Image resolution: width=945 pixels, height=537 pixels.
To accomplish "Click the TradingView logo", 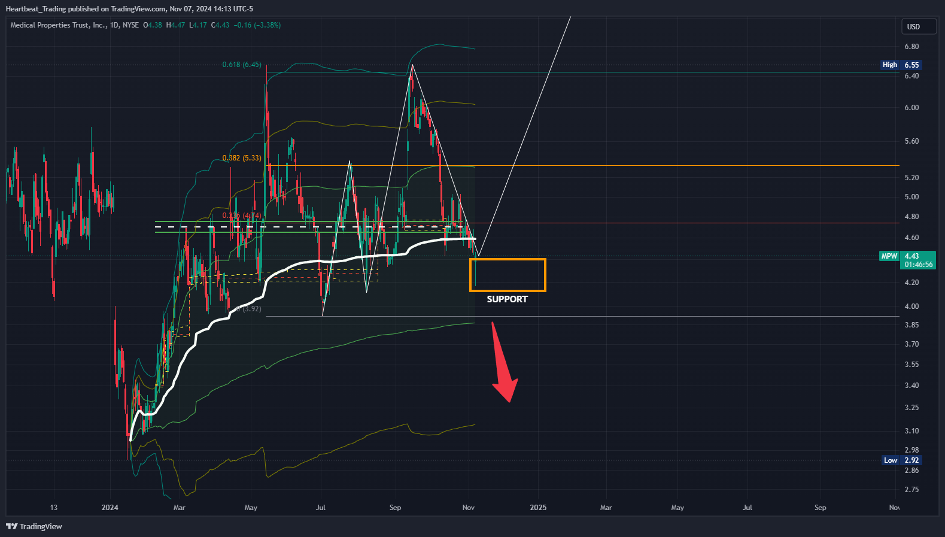I will (x=34, y=526).
